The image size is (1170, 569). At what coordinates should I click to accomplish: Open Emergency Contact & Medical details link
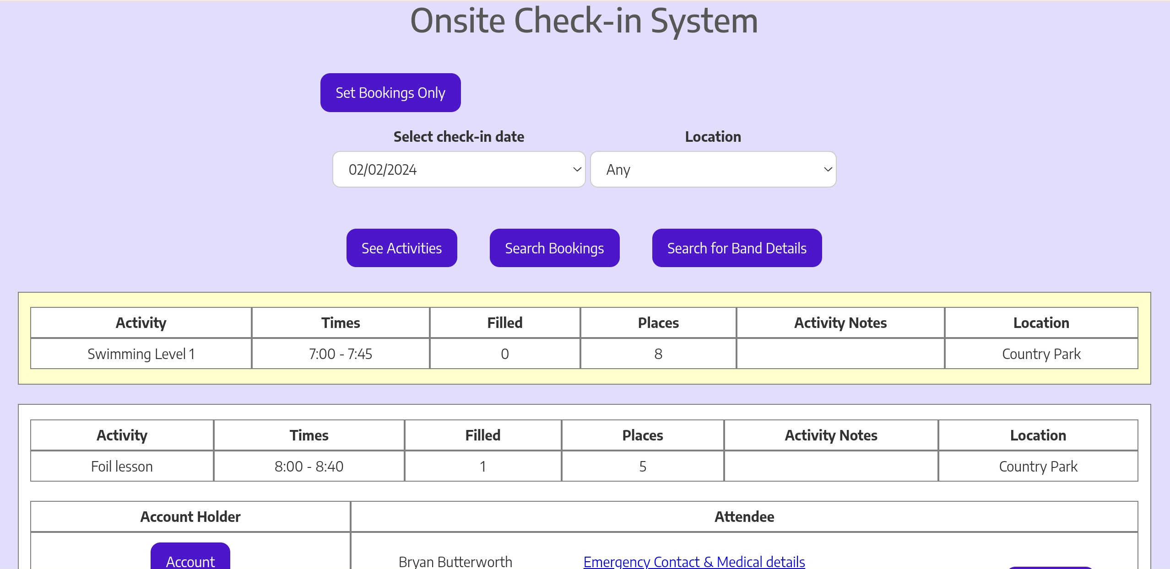(693, 561)
